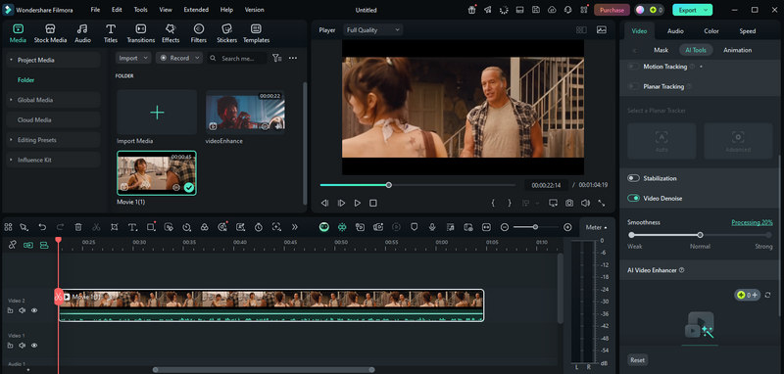
Task: Turn off the Video Denoise toggle
Action: click(633, 198)
